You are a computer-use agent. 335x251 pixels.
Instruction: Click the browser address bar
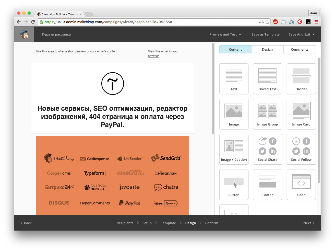click(x=151, y=22)
